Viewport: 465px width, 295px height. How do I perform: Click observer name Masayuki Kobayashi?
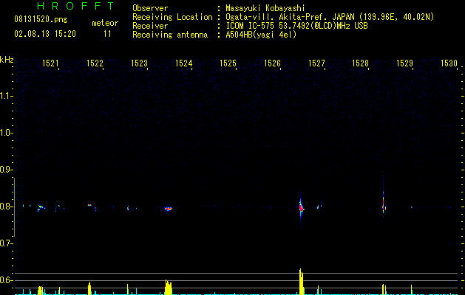point(265,8)
